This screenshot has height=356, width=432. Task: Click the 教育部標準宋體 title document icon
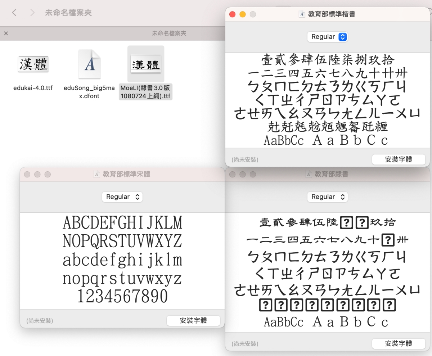click(96, 174)
